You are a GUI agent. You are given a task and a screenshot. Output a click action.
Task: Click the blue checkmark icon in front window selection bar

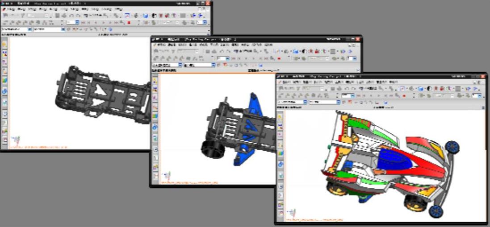pyautogui.click(x=385, y=103)
